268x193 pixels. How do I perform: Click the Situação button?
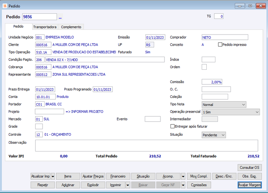coord(143,176)
